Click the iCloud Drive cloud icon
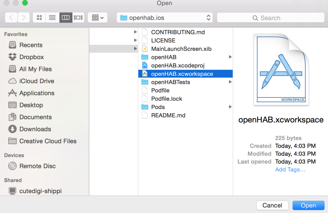 (x=12, y=81)
